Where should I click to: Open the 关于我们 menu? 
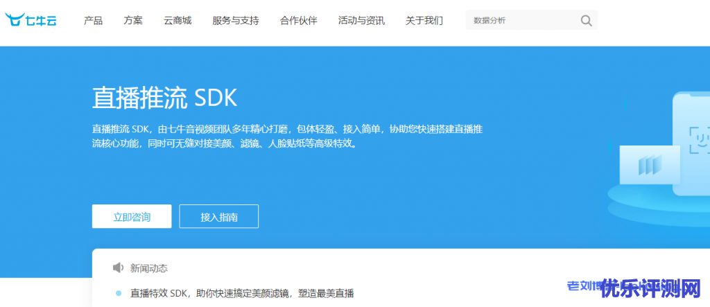click(424, 20)
